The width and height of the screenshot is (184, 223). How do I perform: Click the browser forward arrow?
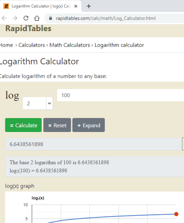(x=15, y=18)
